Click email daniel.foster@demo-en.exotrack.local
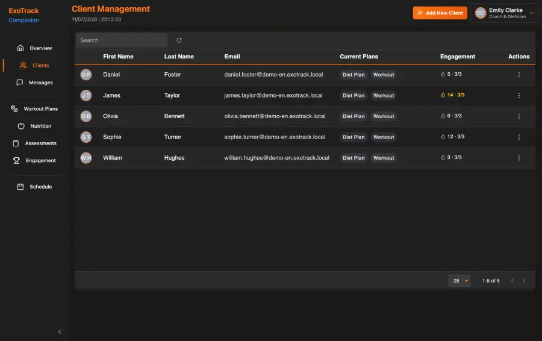The image size is (542, 341). point(273,74)
